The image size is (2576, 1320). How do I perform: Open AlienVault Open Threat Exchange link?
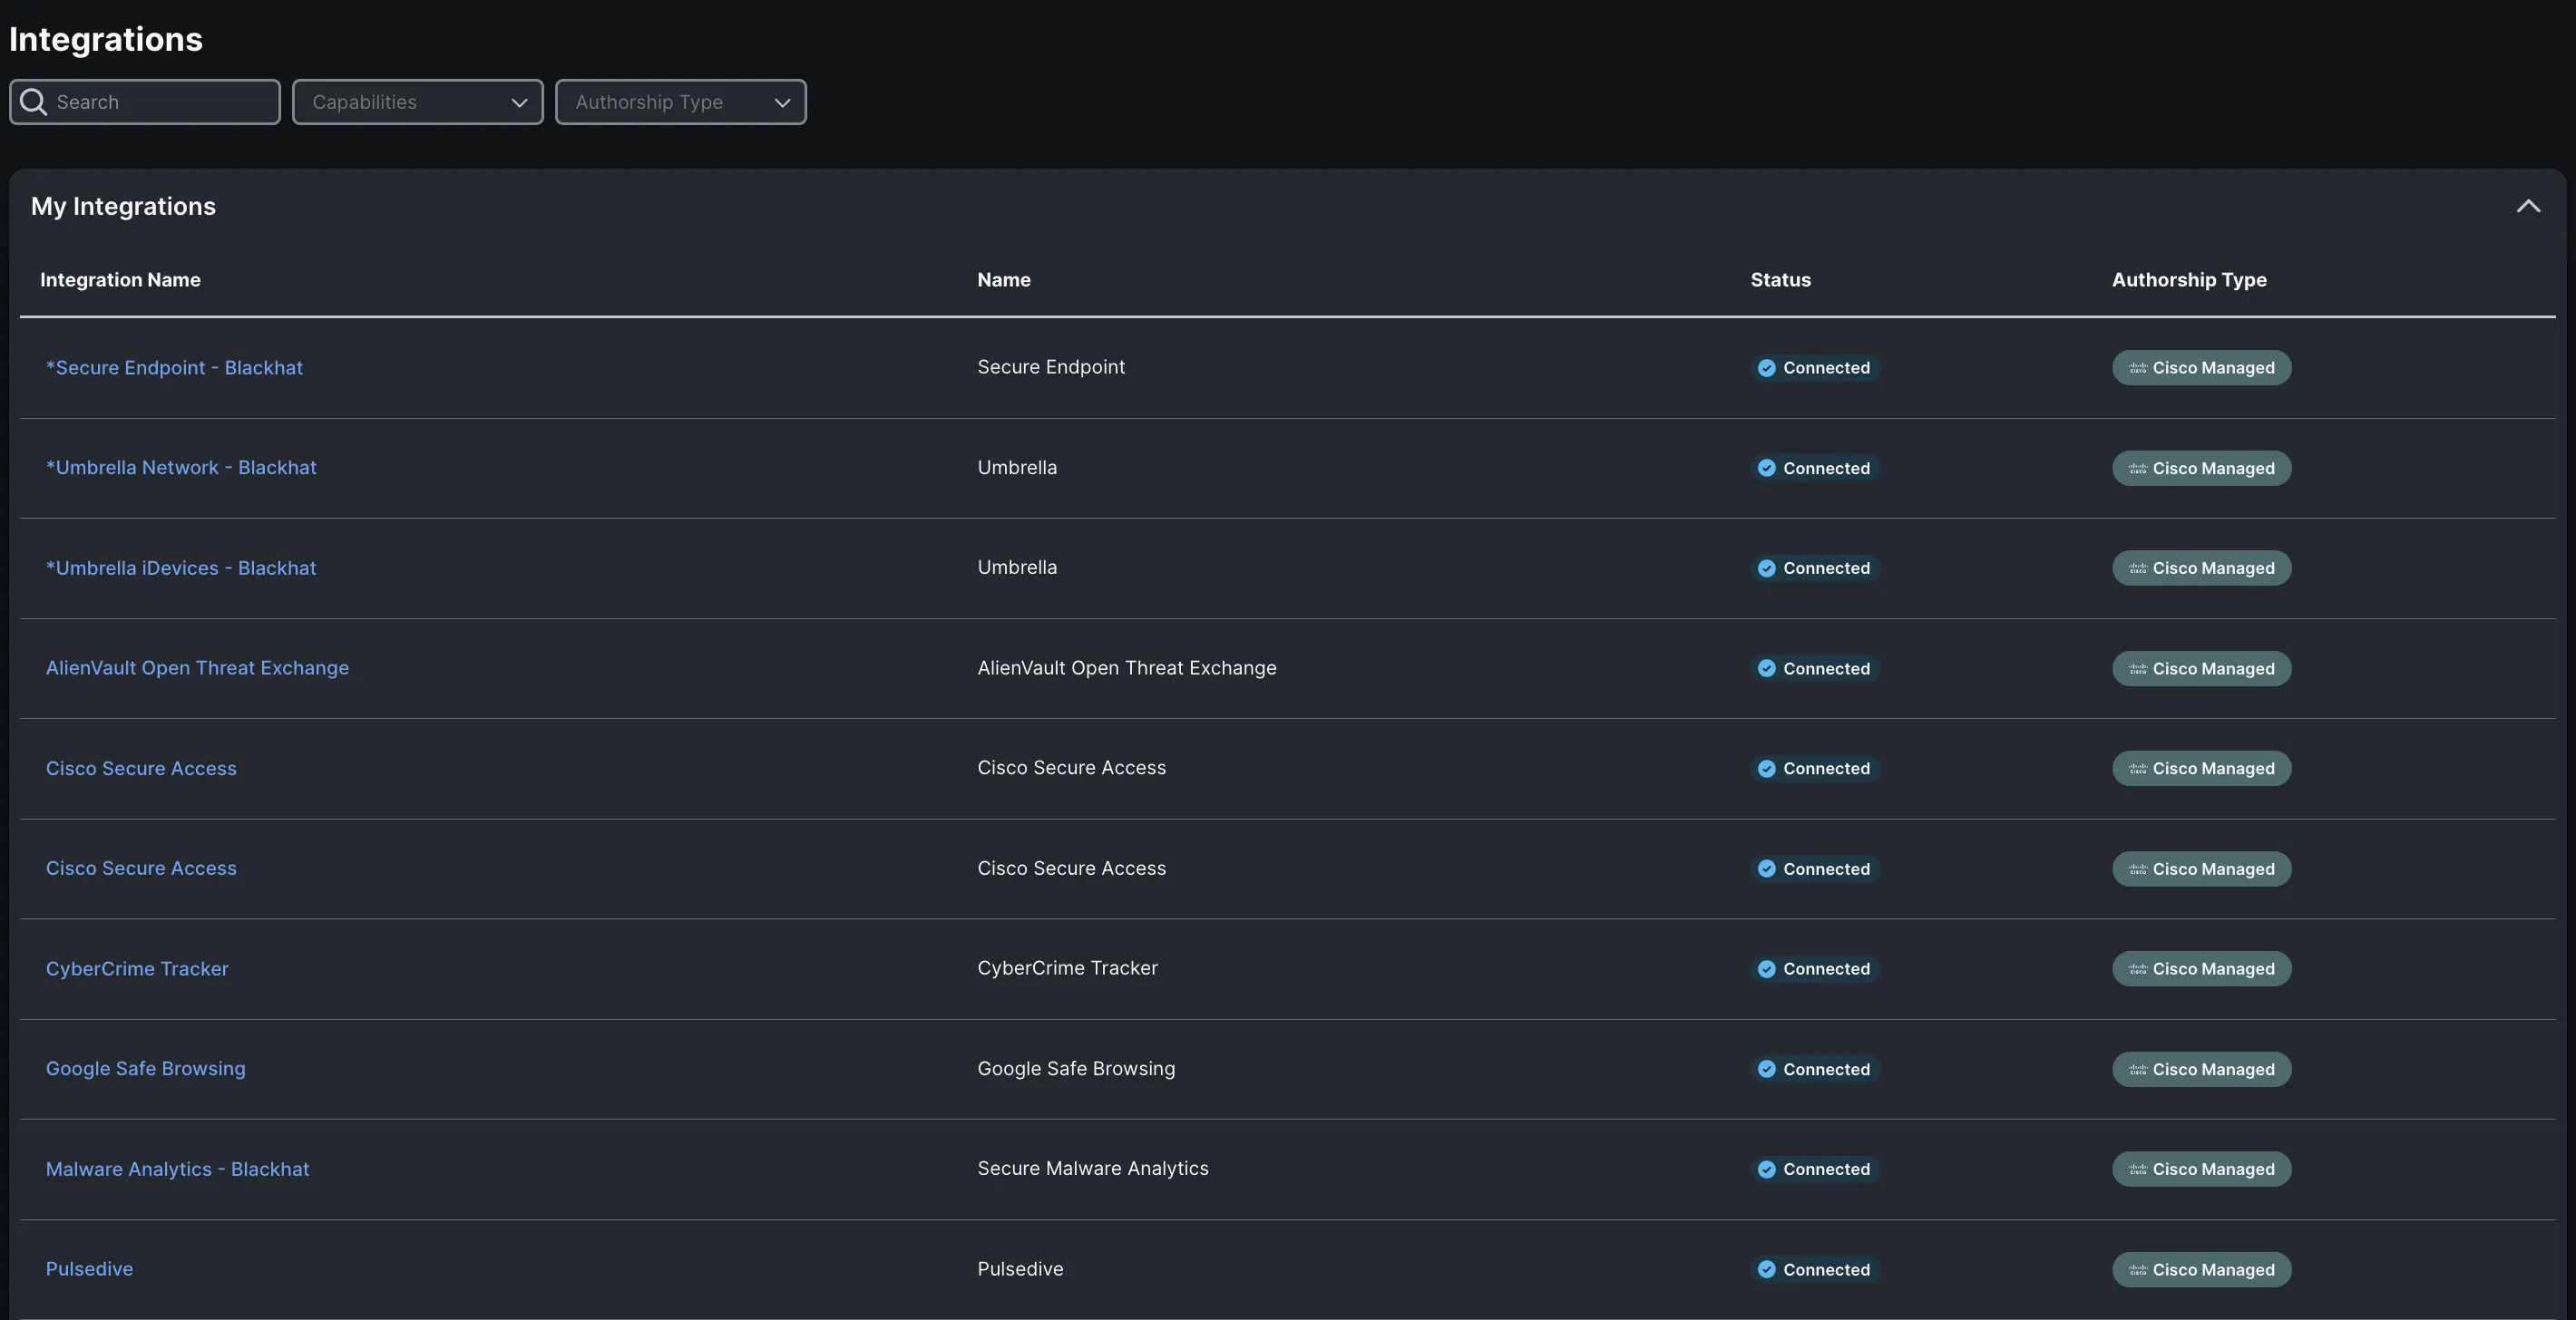pos(197,667)
